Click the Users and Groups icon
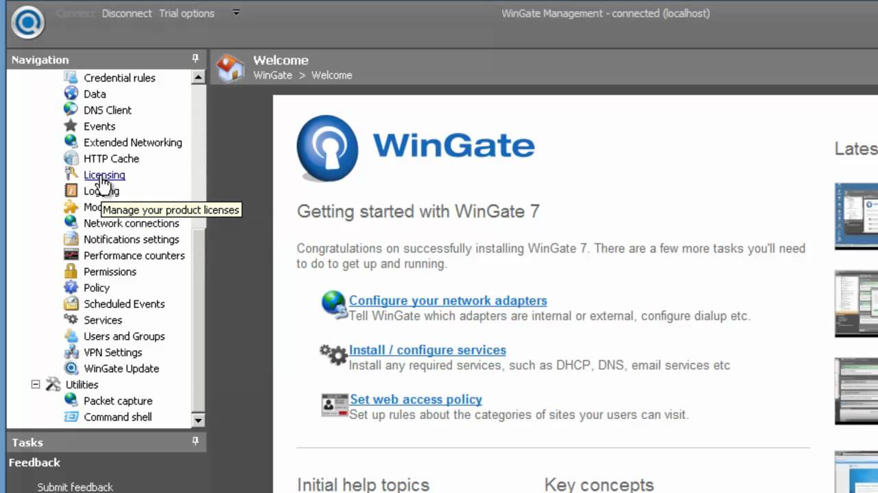The image size is (878, 493). (71, 336)
